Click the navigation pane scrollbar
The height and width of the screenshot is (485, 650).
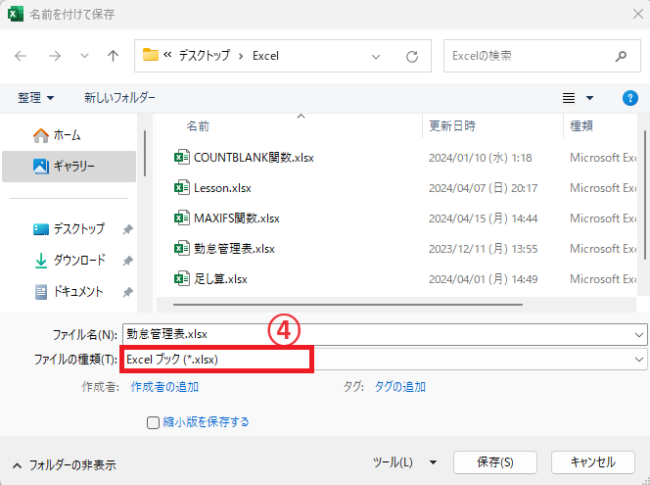[145, 154]
